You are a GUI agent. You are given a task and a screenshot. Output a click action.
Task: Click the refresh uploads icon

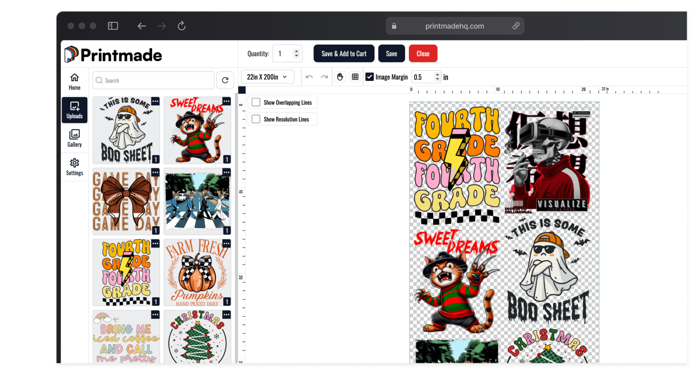[x=225, y=80]
